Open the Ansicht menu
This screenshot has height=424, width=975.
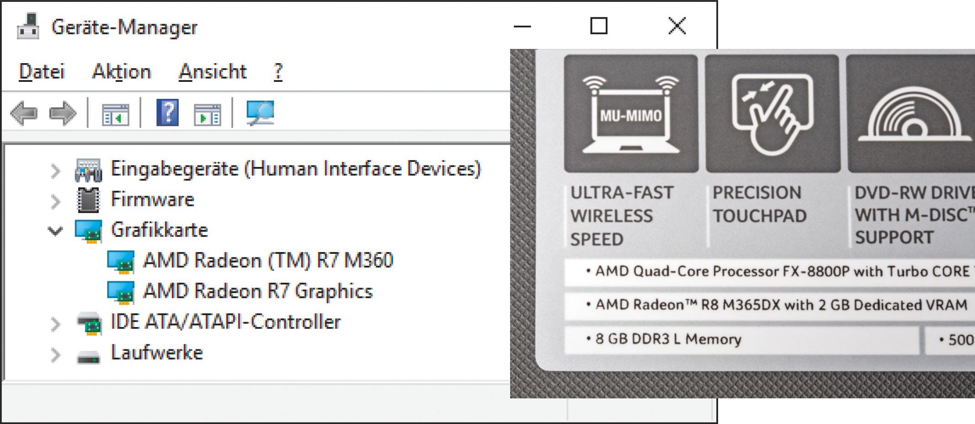coord(213,72)
